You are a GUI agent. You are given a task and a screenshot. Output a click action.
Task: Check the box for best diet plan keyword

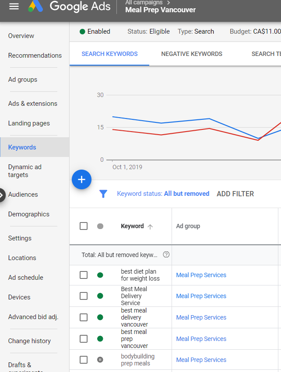pyautogui.click(x=84, y=275)
